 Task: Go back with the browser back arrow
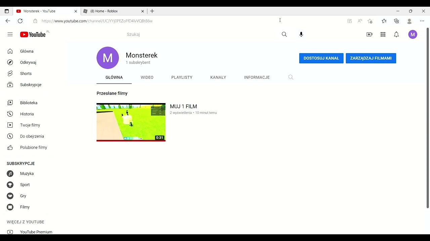tap(8, 21)
